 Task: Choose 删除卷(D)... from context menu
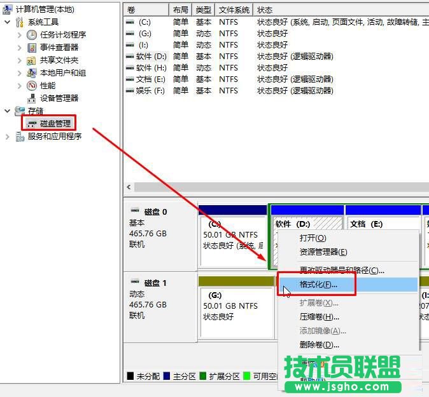click(348, 345)
